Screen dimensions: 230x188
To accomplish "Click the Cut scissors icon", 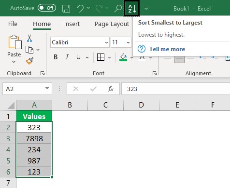I will [29, 38].
